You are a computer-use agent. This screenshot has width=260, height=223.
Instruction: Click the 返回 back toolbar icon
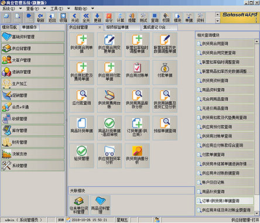pos(52,18)
